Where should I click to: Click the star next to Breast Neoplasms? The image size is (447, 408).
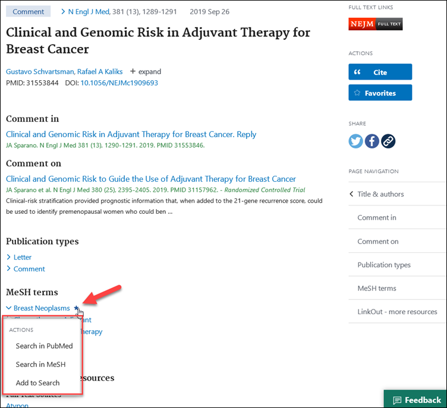[77, 308]
